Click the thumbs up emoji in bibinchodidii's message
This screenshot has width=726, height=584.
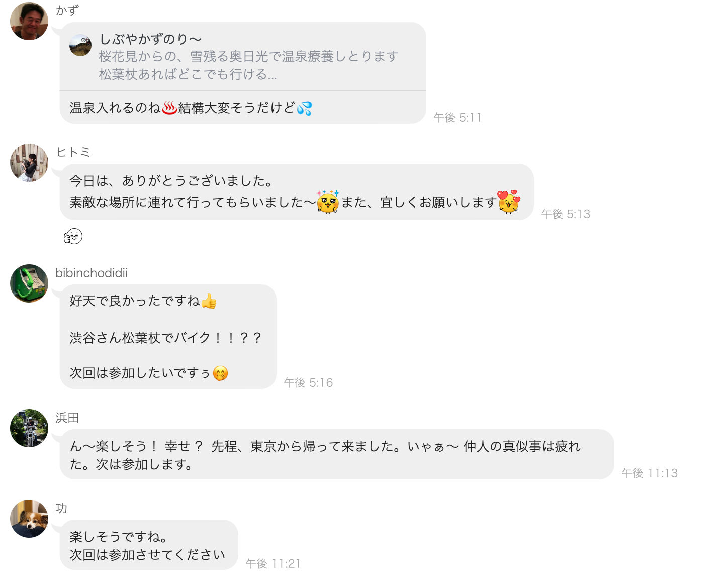[209, 301]
